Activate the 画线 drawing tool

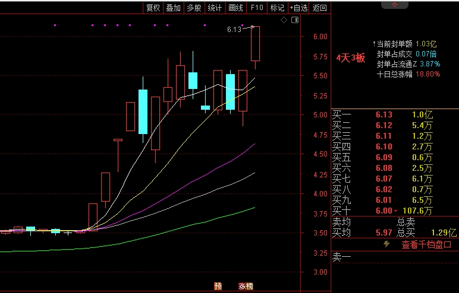pos(235,8)
